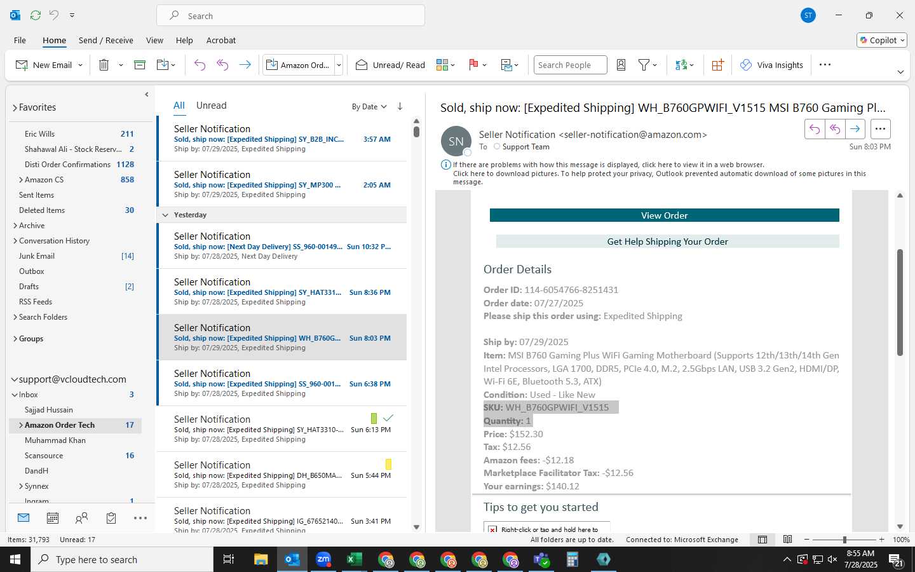Collapse the Yesterday group header
Viewport: 915px width, 572px height.
[x=165, y=215]
